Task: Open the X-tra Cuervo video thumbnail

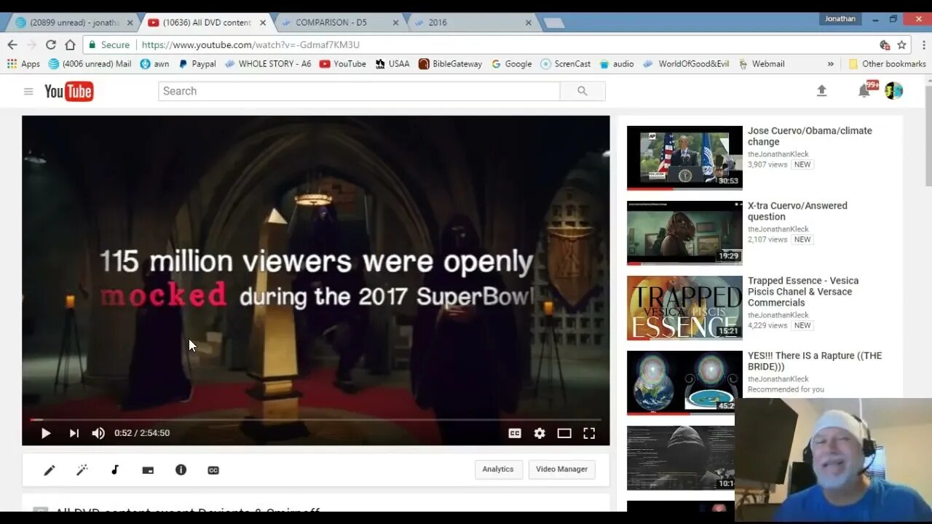Action: [684, 233]
